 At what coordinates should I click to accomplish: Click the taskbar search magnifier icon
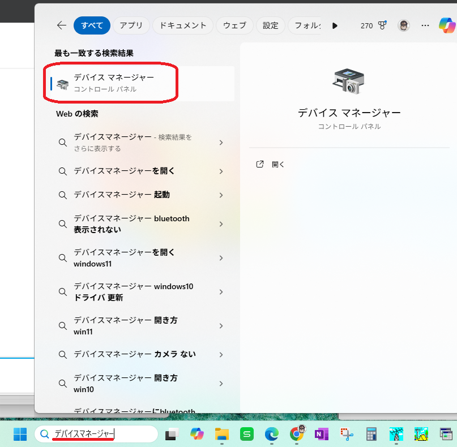click(x=44, y=434)
